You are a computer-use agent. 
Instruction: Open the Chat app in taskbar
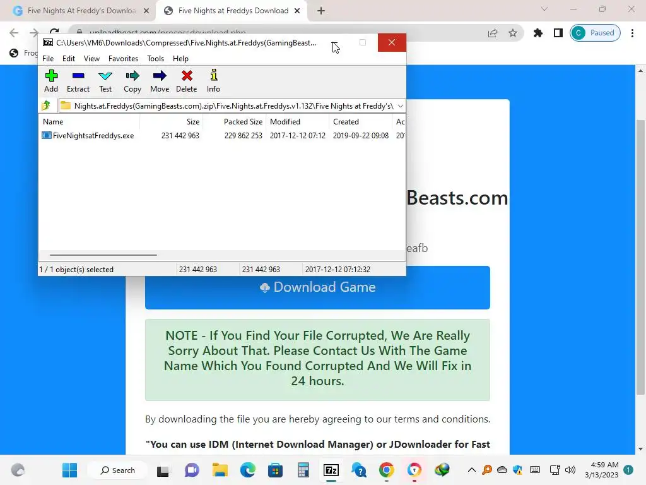(x=192, y=470)
